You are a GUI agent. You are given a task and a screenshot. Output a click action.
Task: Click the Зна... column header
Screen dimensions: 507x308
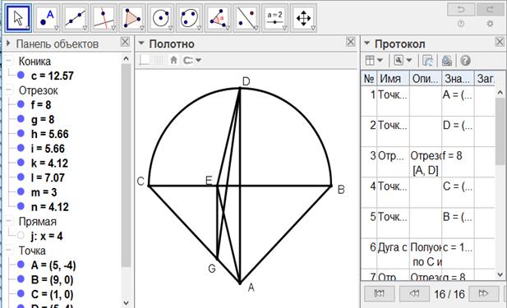[x=458, y=79]
